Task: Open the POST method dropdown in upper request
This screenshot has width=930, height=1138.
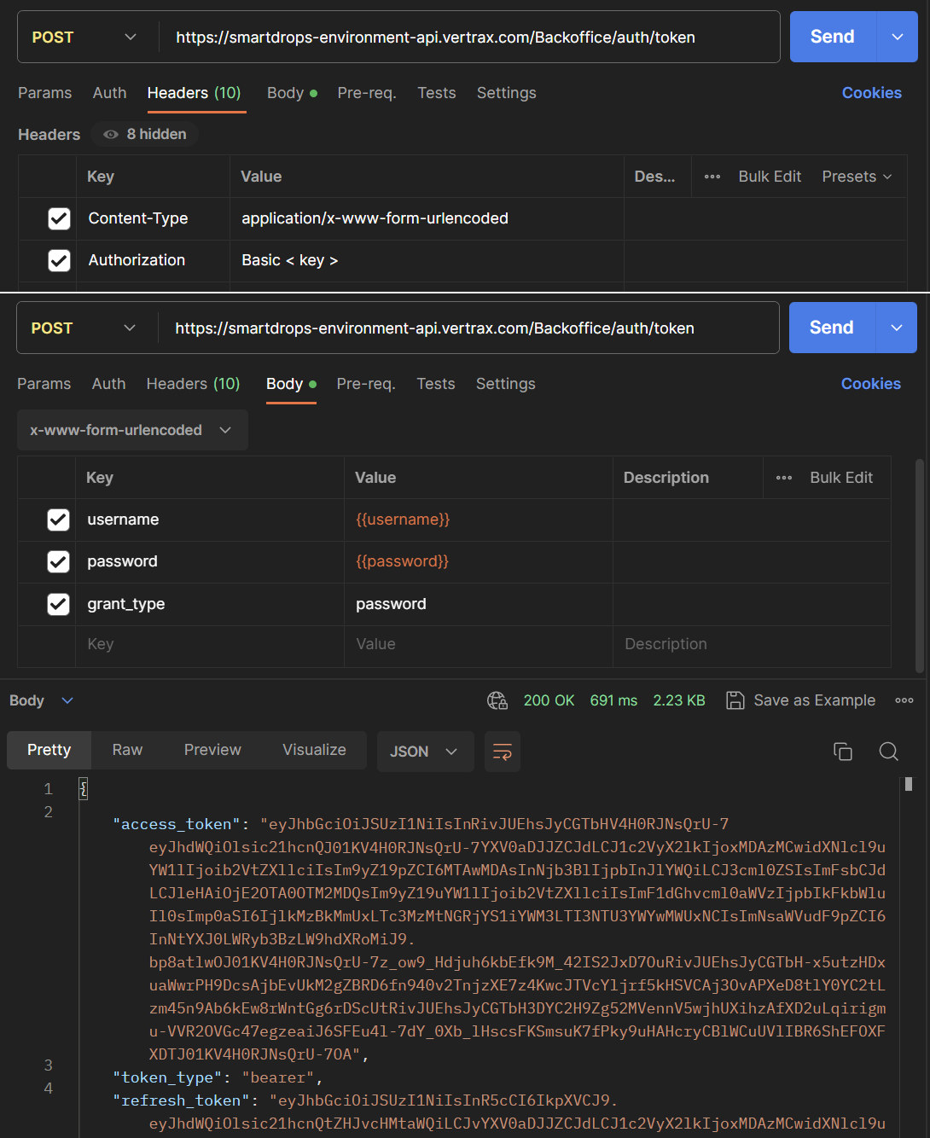Action: coord(84,37)
